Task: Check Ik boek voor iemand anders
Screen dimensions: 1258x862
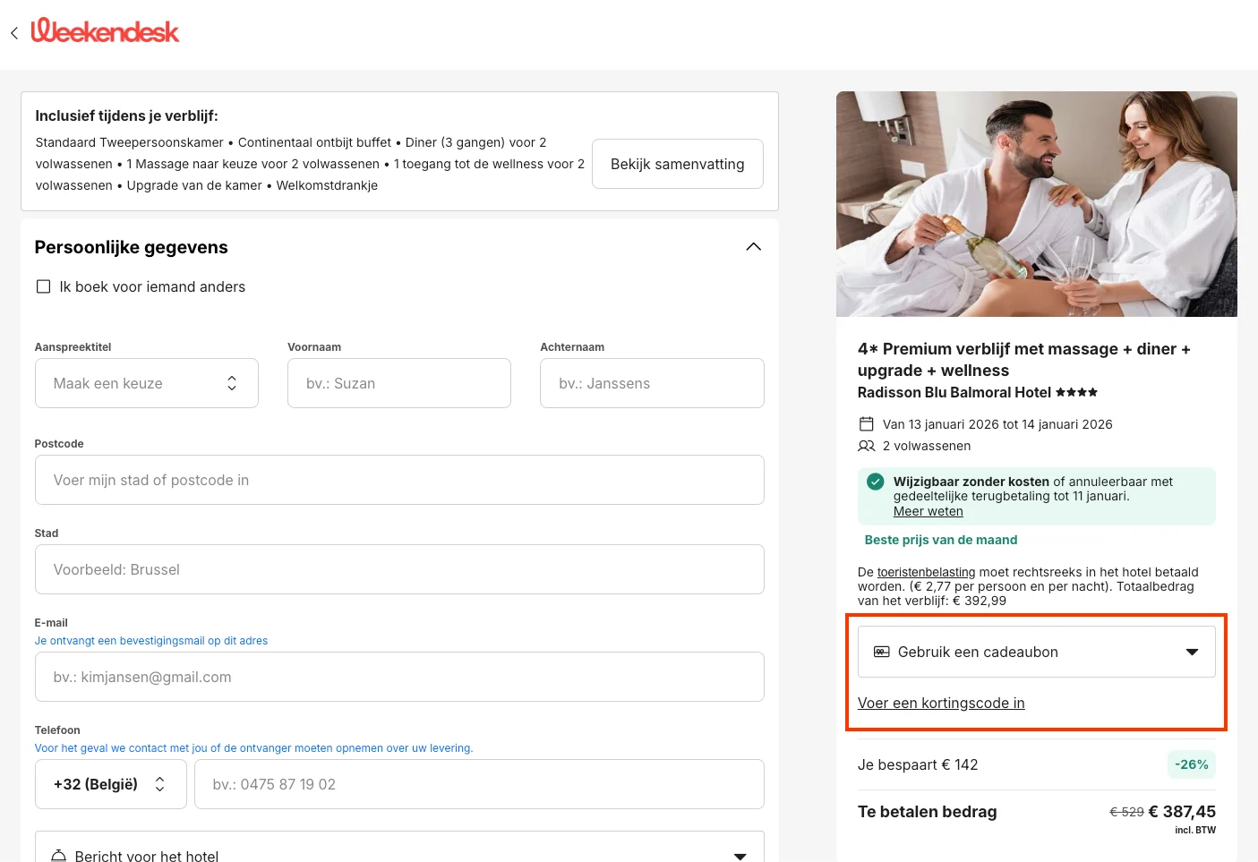Action: click(43, 286)
